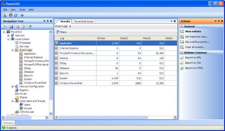Click Set maximum size link
The image size is (225, 131).
point(196,36)
